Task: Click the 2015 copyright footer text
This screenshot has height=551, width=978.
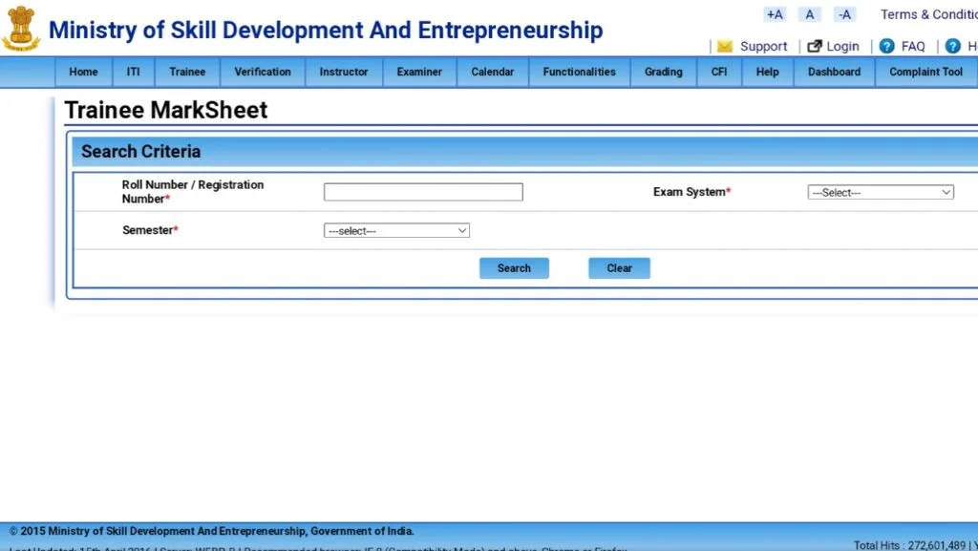Action: point(211,531)
